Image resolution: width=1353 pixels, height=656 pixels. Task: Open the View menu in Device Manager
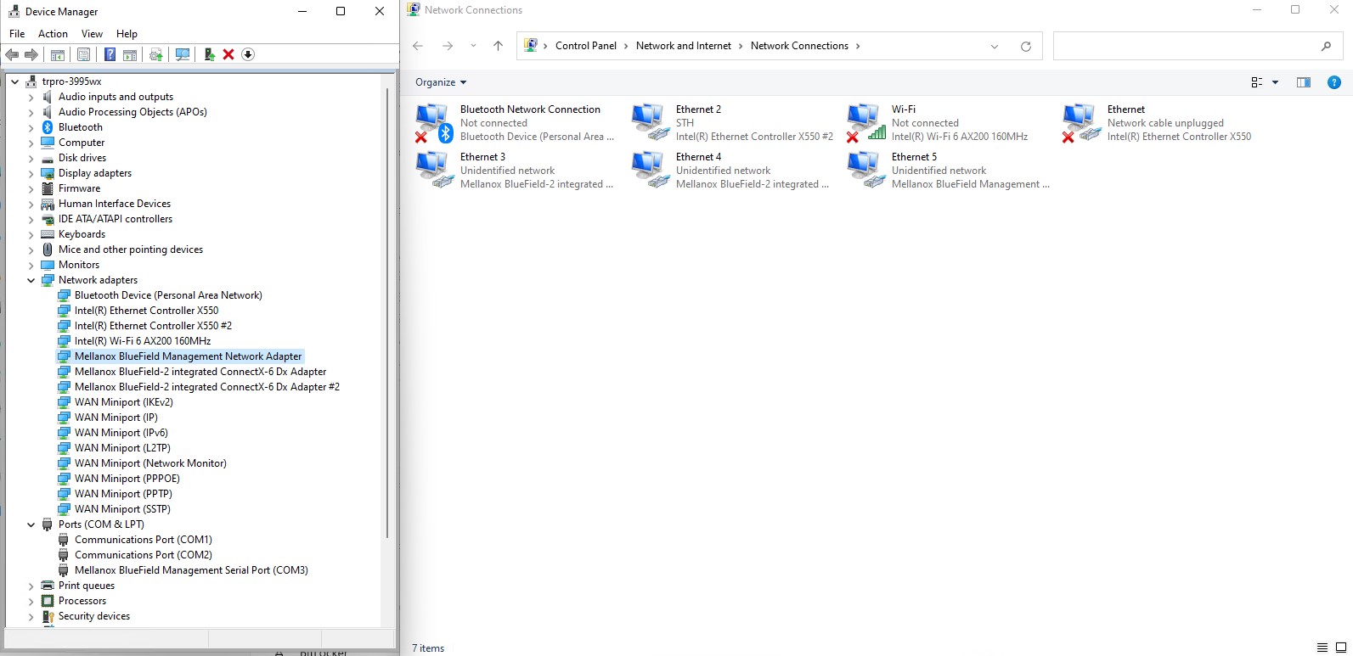click(92, 34)
